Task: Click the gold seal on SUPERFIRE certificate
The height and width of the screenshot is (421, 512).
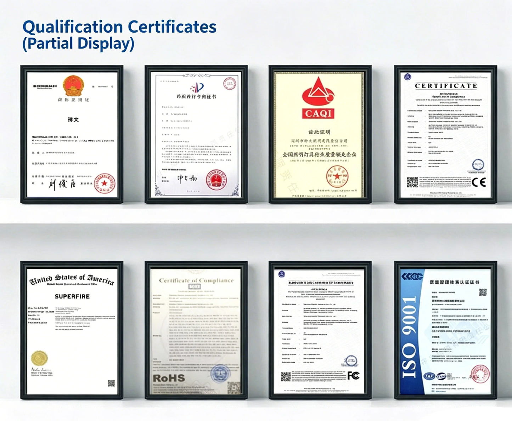Action: pyautogui.click(x=39, y=358)
